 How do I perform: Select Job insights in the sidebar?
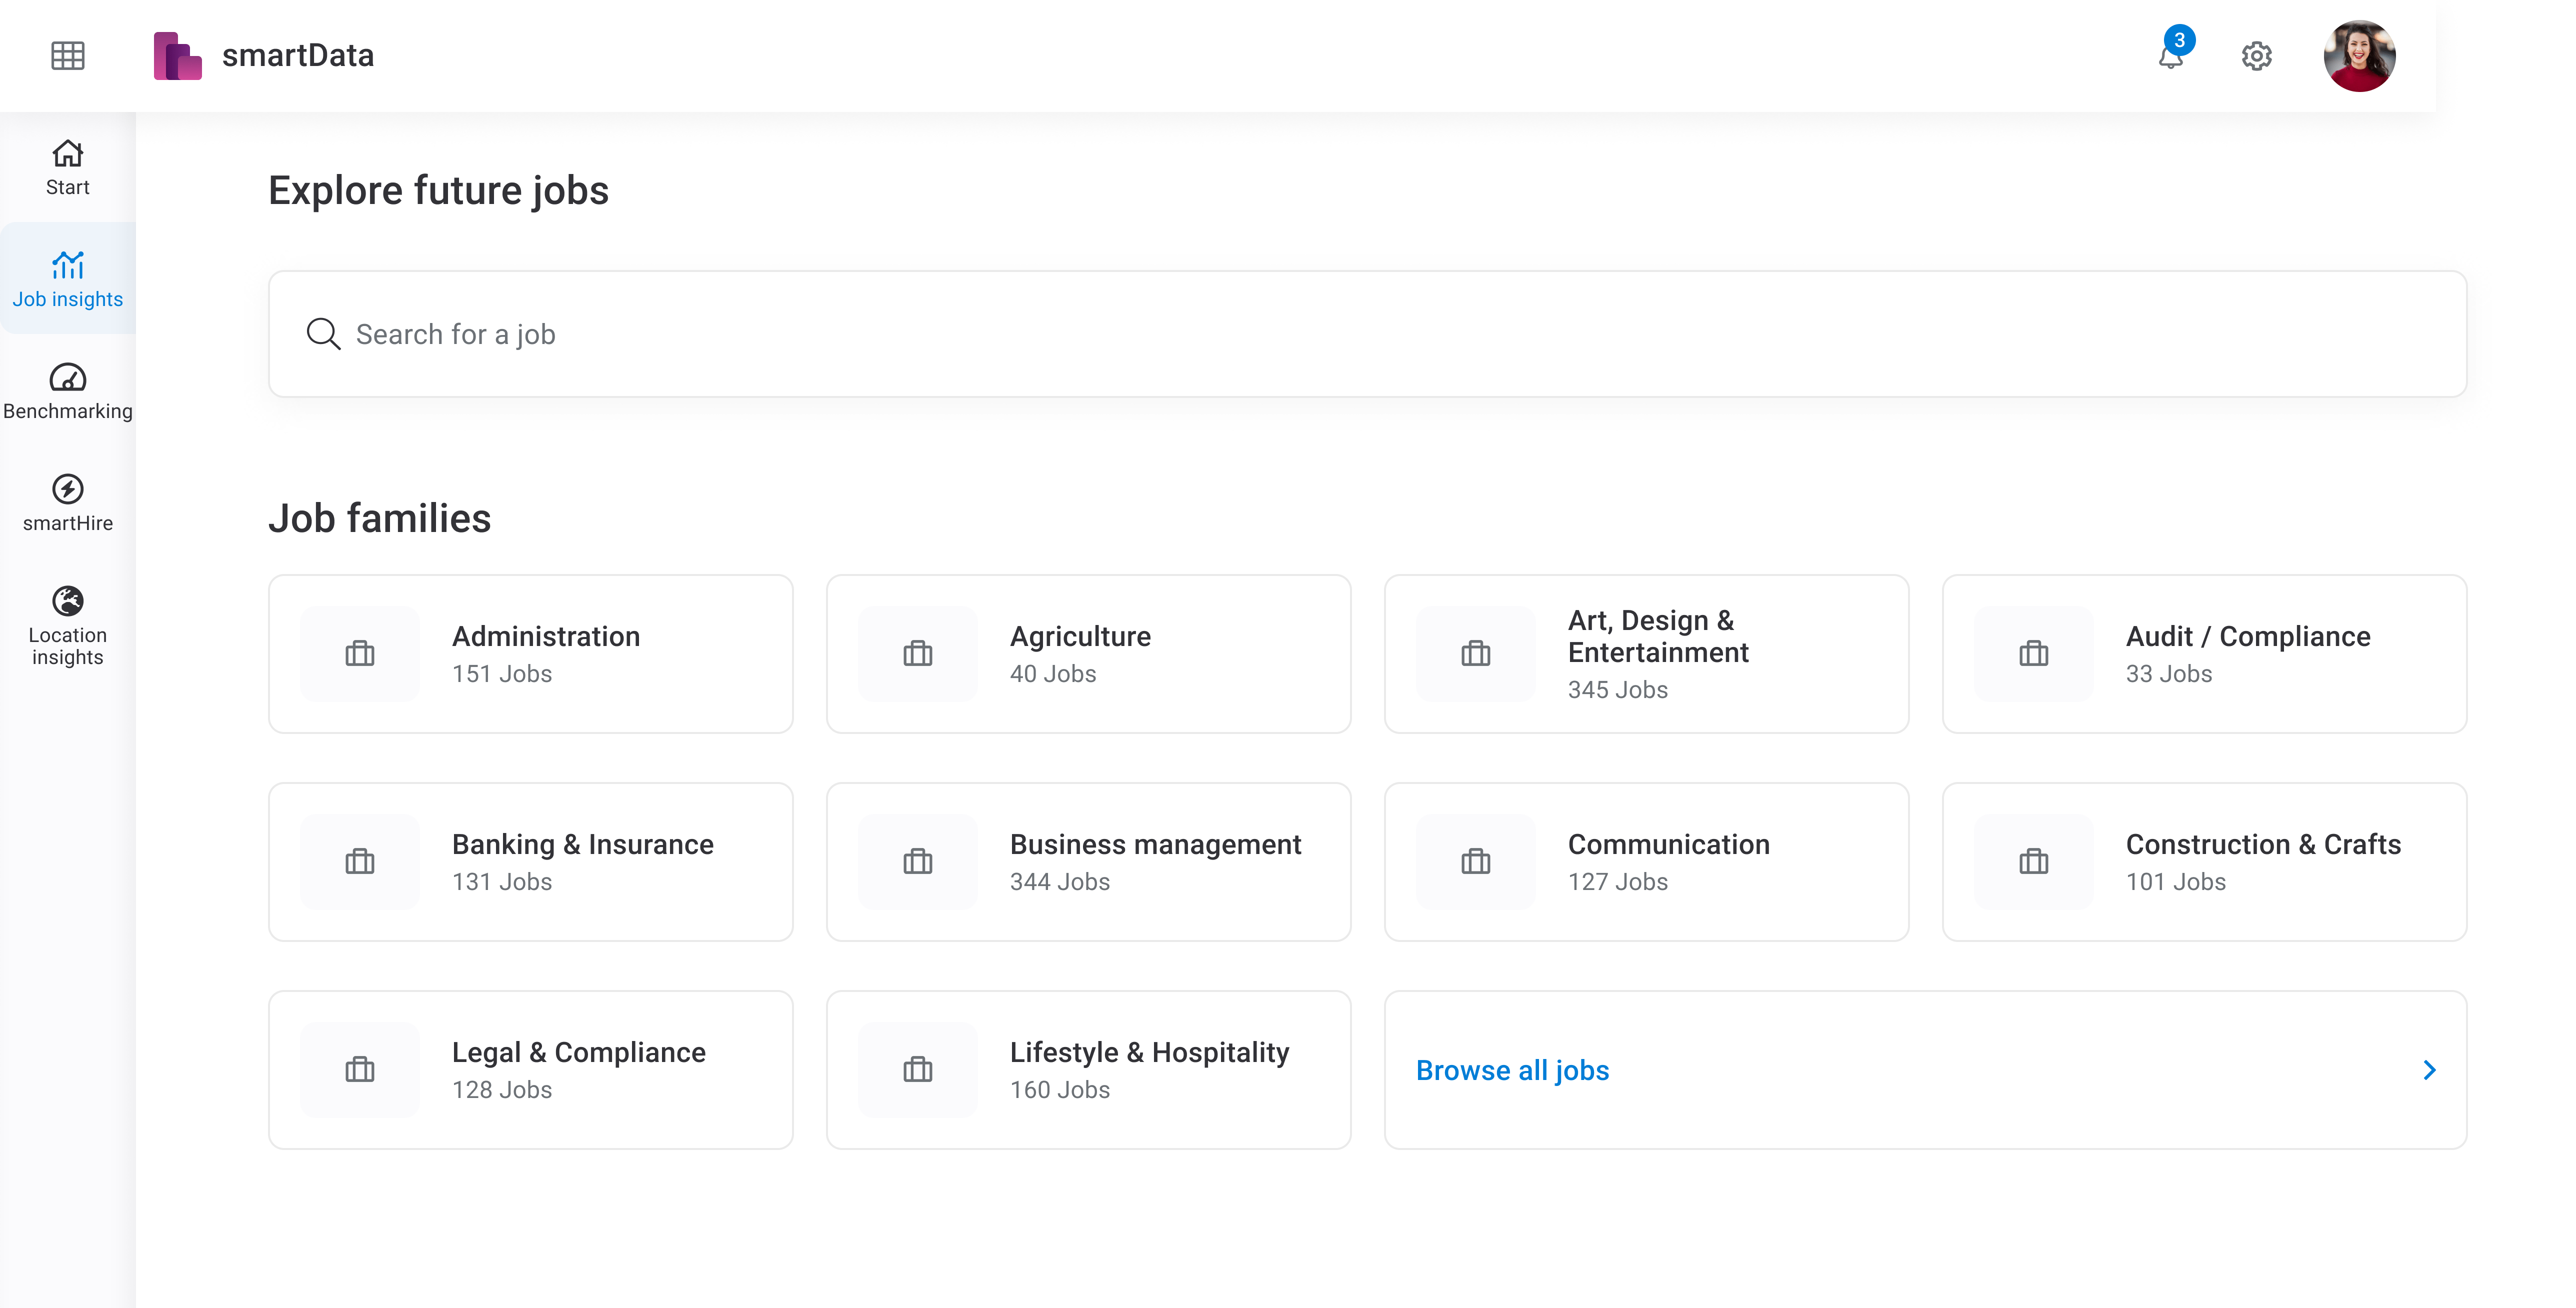pyautogui.click(x=68, y=279)
